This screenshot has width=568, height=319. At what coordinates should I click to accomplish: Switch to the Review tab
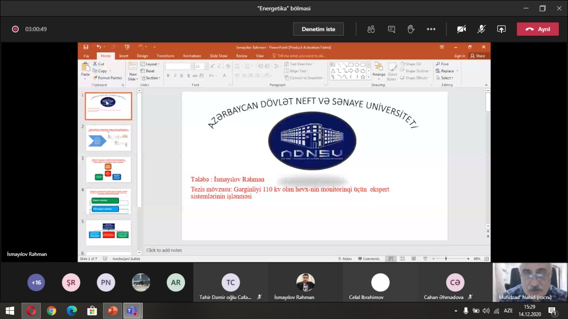242,56
